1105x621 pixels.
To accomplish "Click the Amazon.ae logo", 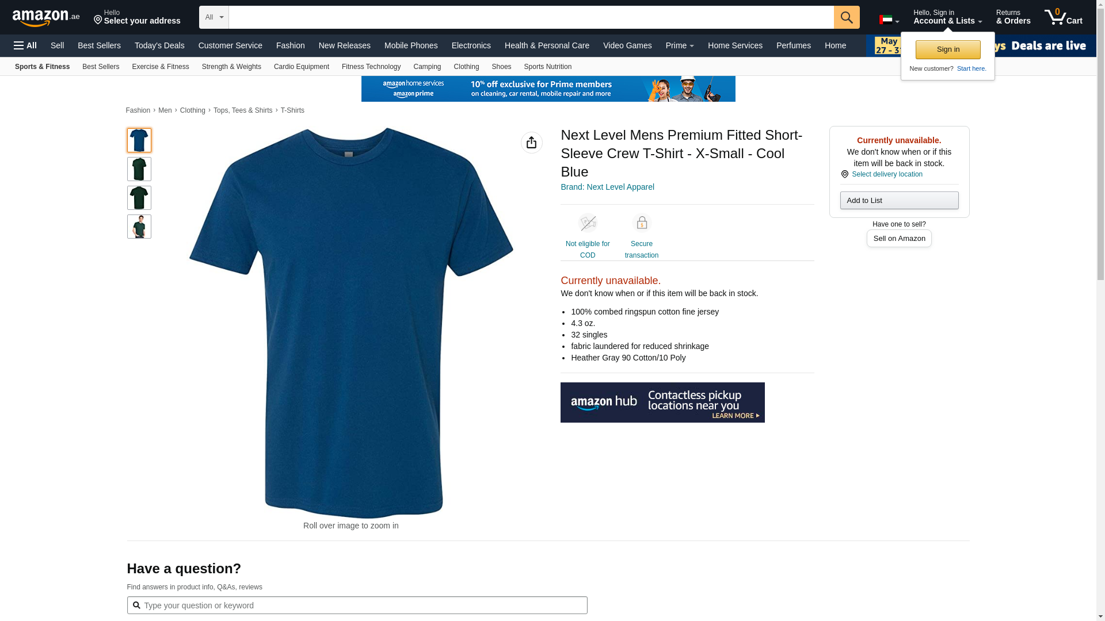I will (x=46, y=18).
